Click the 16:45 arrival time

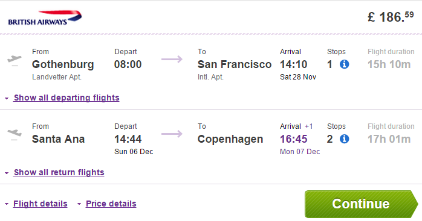coord(293,139)
